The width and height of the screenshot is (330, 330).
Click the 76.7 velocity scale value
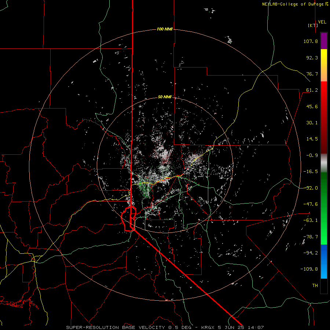coord(312,74)
